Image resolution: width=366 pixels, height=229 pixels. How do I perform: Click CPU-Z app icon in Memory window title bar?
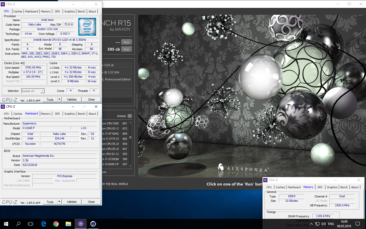(x=265, y=180)
